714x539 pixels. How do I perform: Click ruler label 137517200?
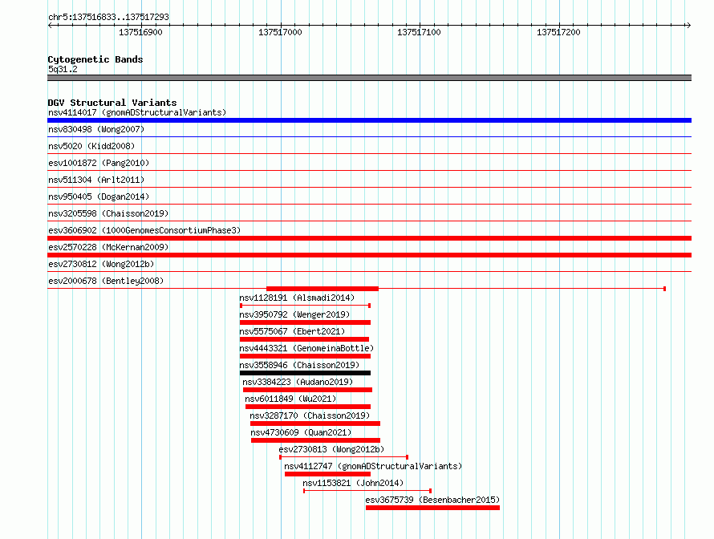click(558, 32)
